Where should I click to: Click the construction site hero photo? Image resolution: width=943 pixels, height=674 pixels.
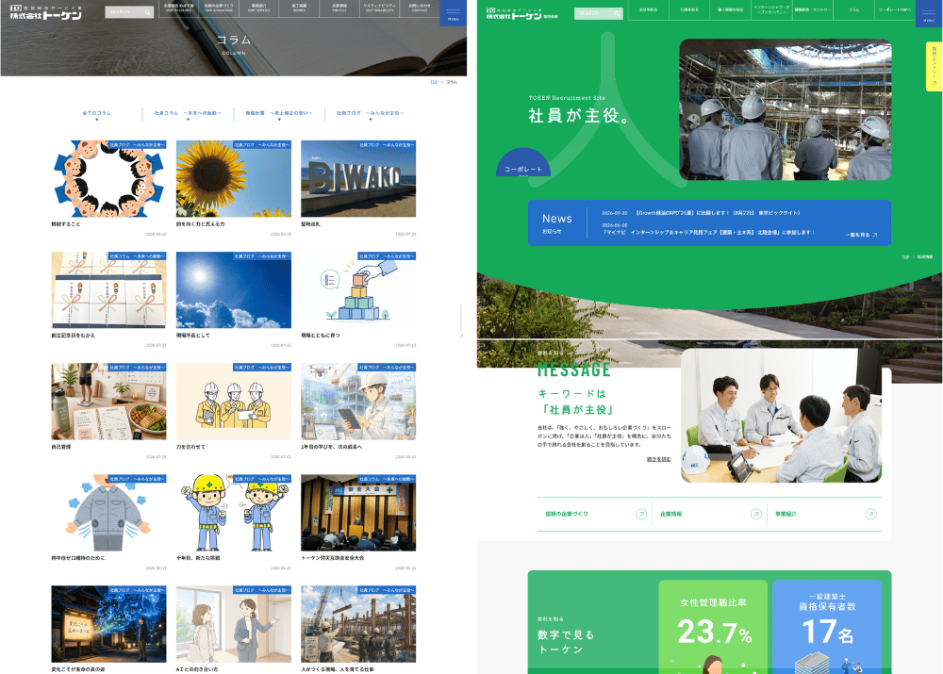coord(786,109)
